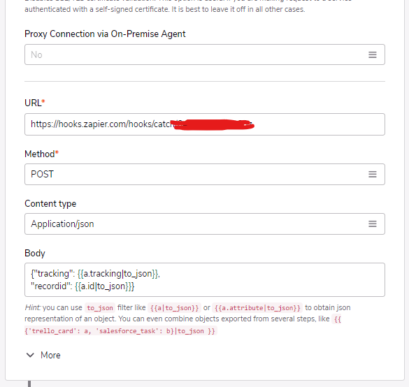Click into the Body text area

click(x=205, y=279)
